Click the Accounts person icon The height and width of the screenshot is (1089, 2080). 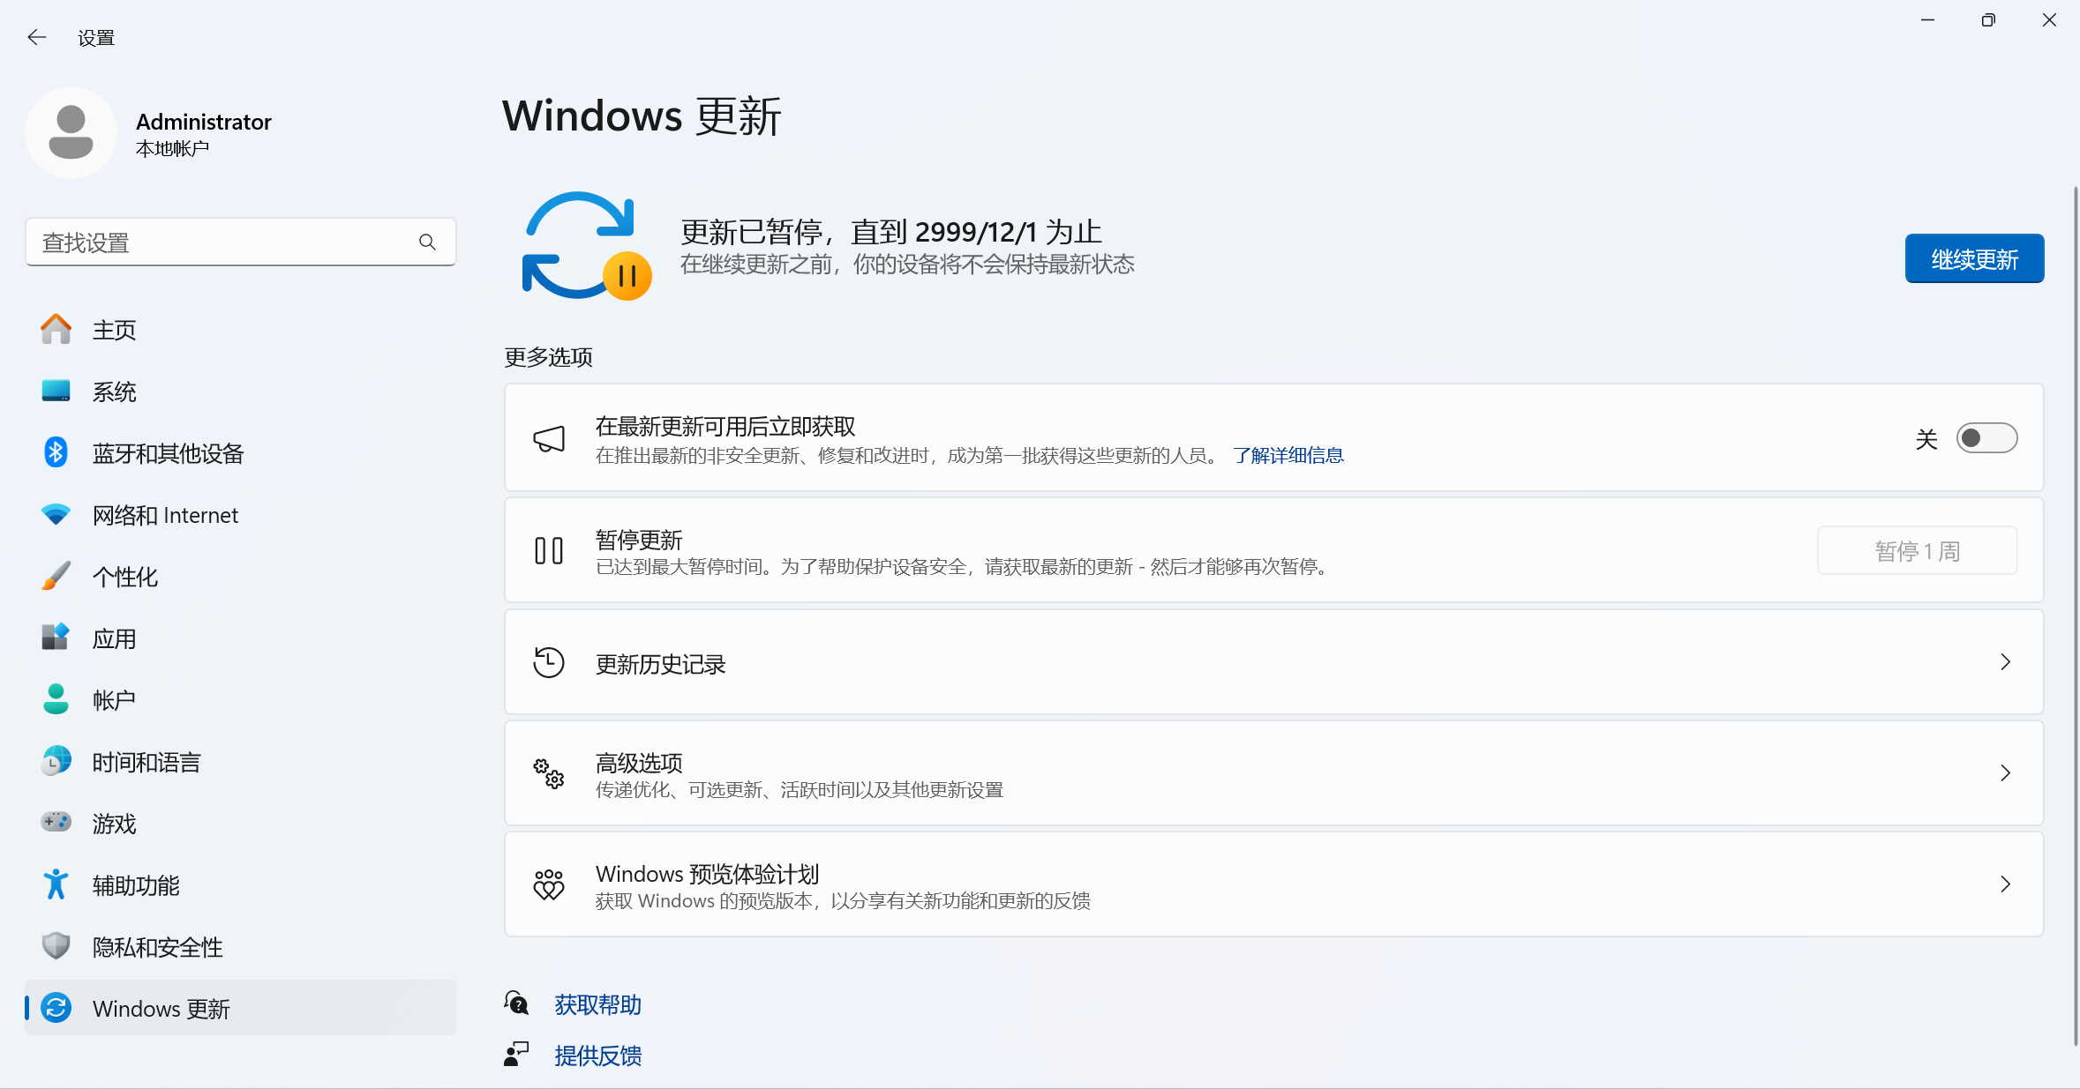click(x=56, y=699)
